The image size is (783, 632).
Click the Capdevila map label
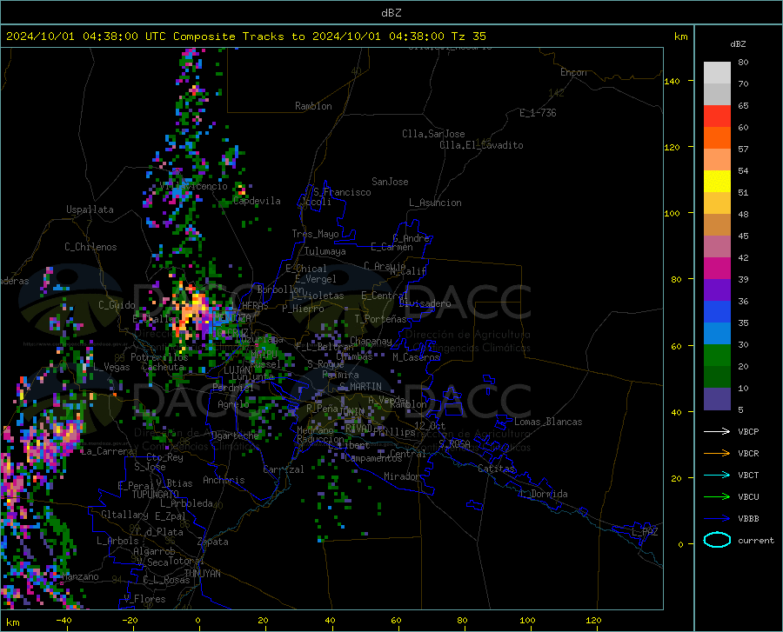257,201
